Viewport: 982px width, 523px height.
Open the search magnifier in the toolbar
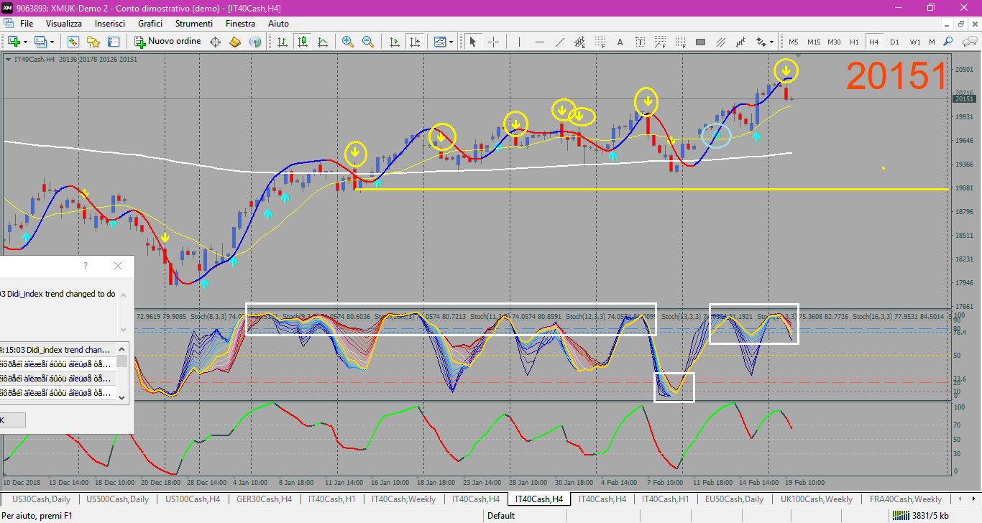948,42
